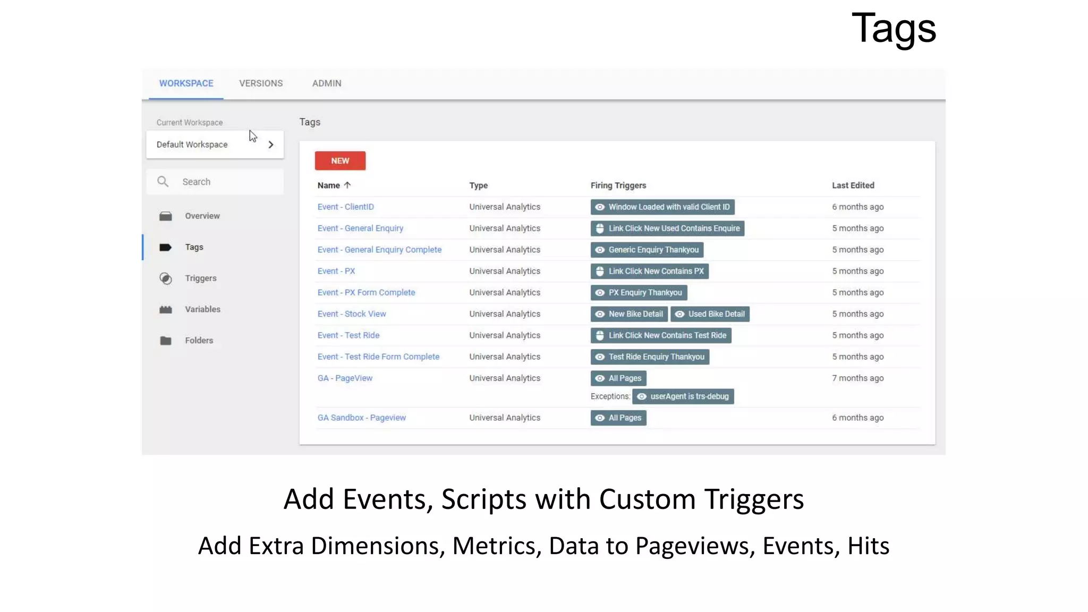The image size is (1088, 612).
Task: Click eye icon on GA PageView All Pages
Action: click(x=600, y=378)
